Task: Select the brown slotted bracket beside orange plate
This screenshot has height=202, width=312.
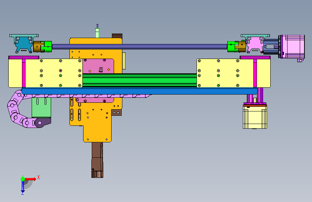Action: [x=116, y=113]
